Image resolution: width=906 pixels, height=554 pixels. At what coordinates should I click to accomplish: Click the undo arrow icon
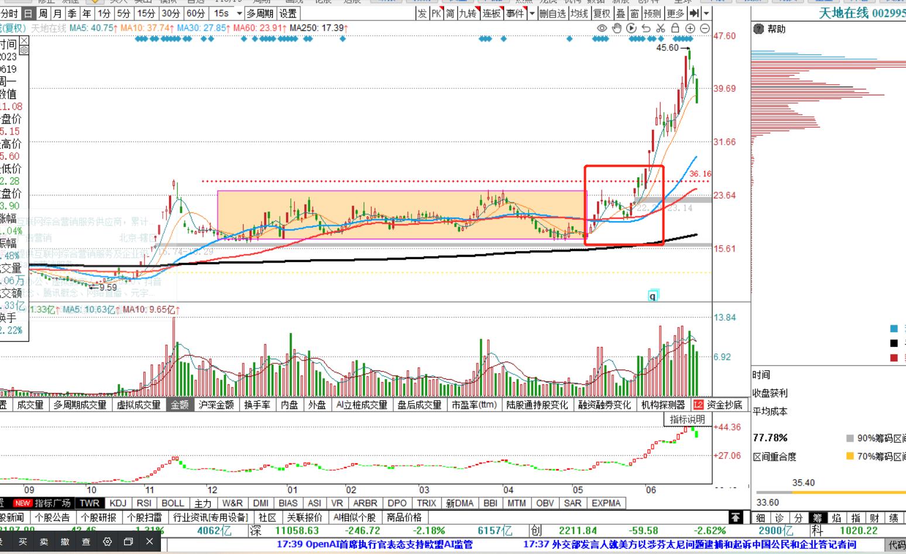coord(646,28)
